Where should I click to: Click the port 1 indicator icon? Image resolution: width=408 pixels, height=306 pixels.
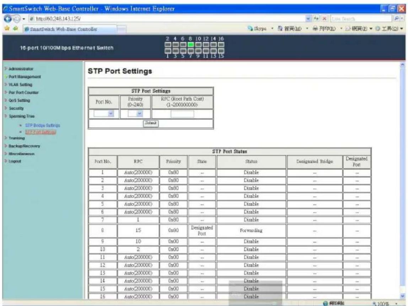pyautogui.click(x=168, y=51)
